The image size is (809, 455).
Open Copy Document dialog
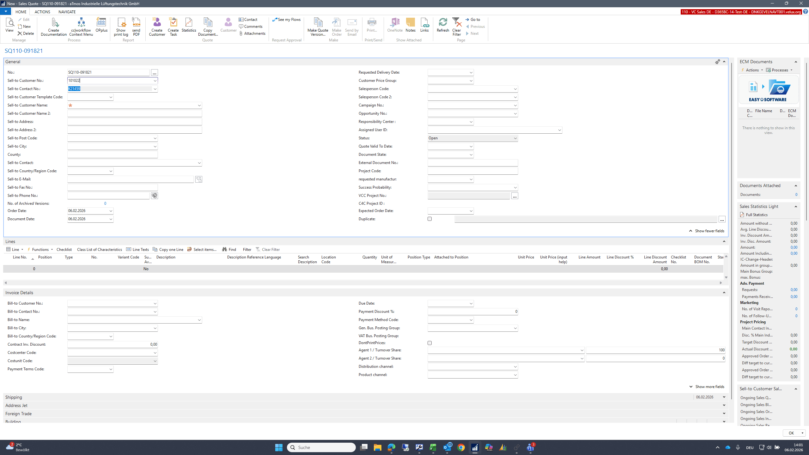point(208,27)
